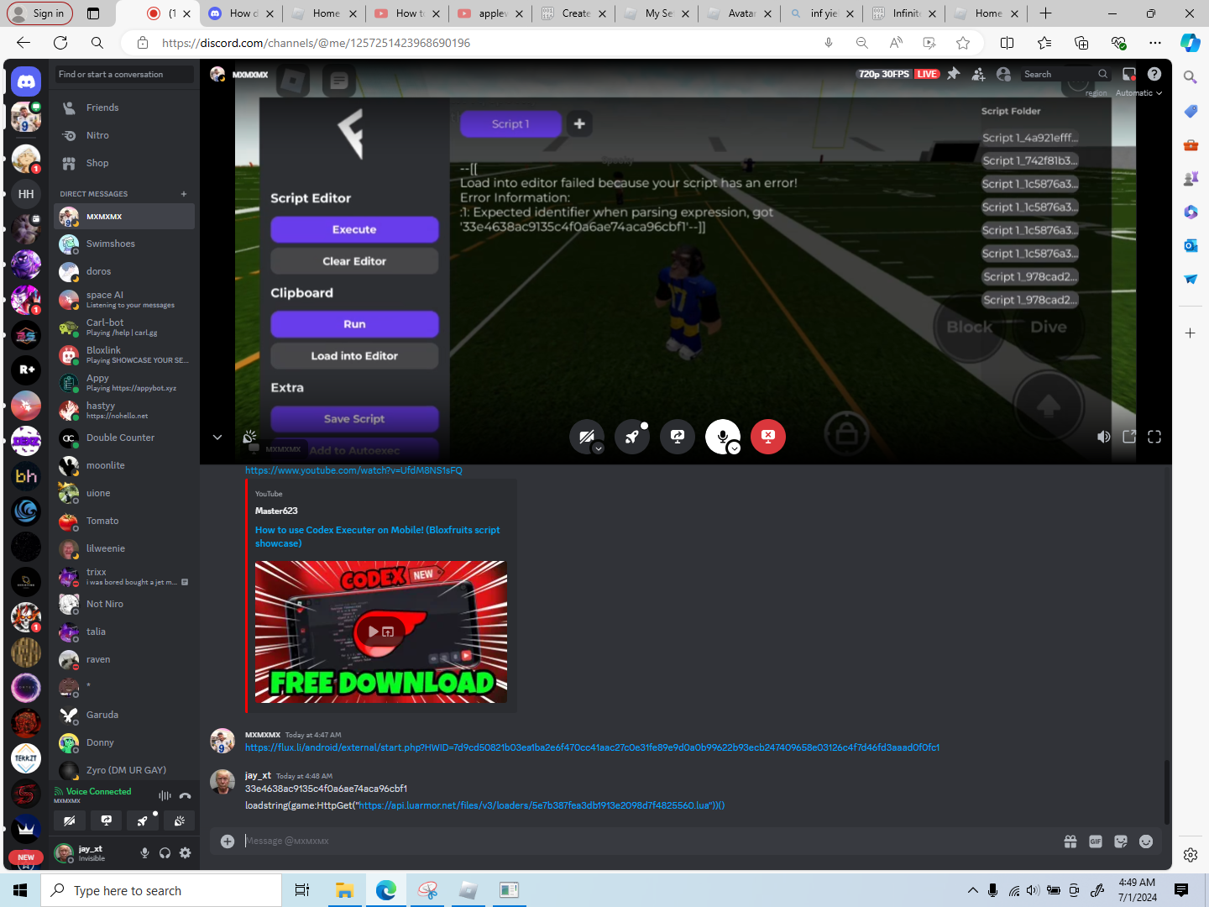Disconnect from the voice call in the sidebar
Viewport: 1209px width, 907px height.
pos(186,795)
